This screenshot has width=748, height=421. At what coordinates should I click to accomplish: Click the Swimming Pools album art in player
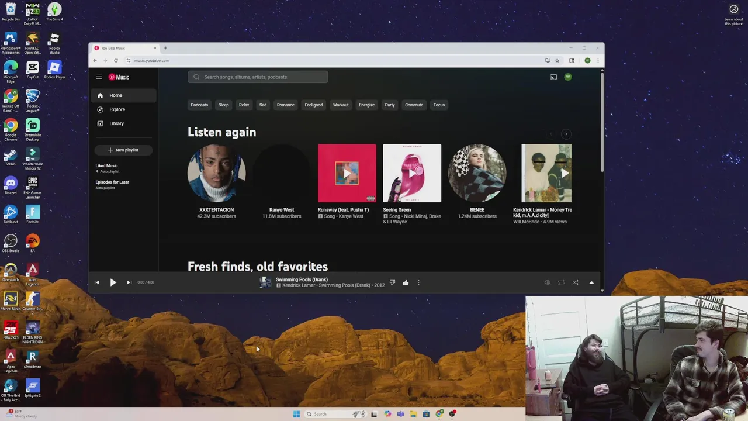[x=266, y=282]
